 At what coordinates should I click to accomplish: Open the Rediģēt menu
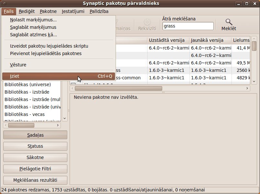[27, 11]
